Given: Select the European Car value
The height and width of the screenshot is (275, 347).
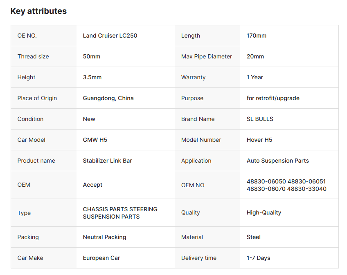Looking at the screenshot, I should coord(101,258).
